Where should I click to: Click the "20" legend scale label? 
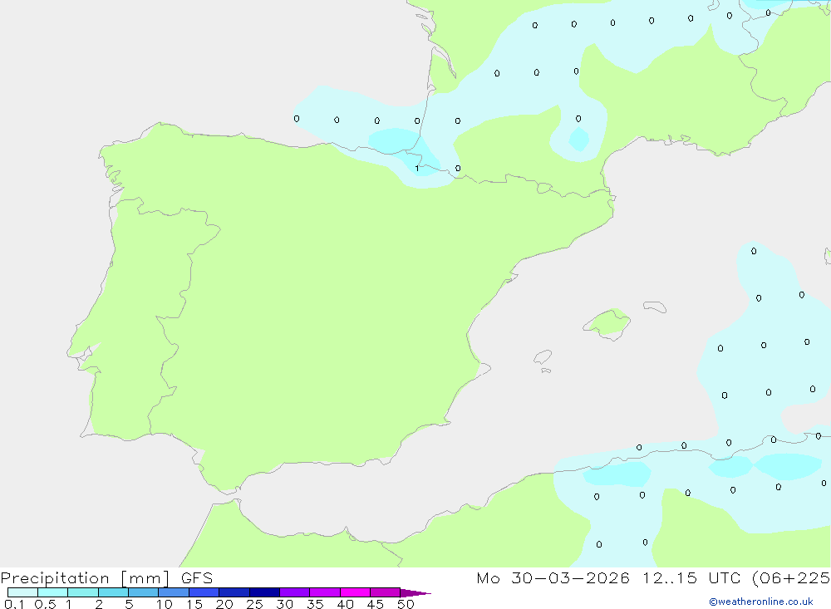coord(224,604)
